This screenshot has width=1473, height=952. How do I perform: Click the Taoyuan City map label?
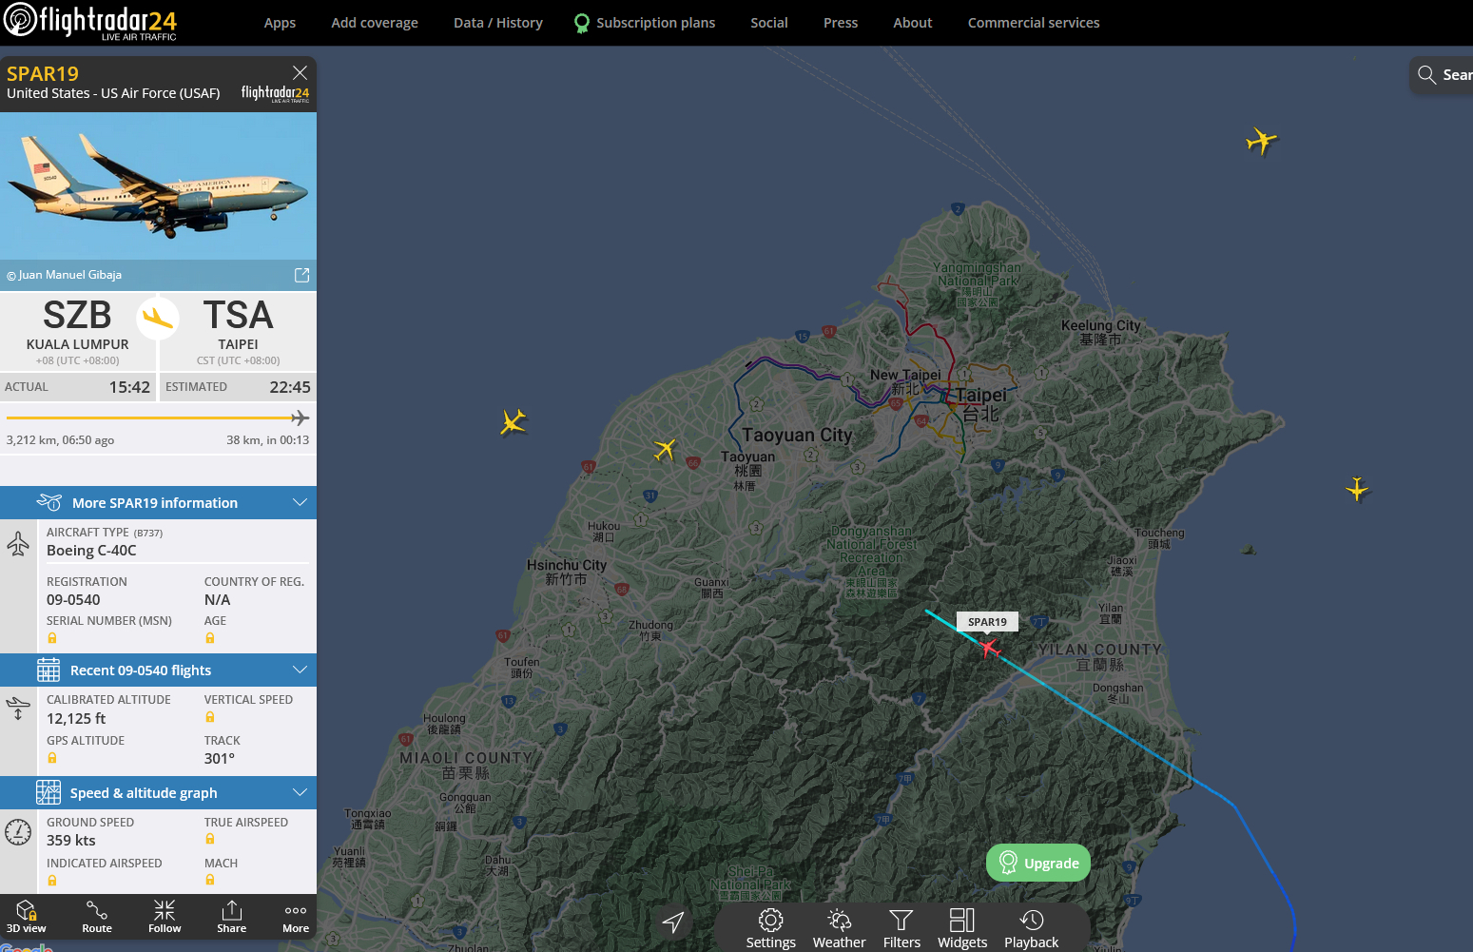(797, 435)
